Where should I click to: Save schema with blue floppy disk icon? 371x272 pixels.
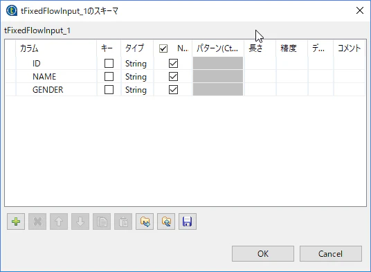click(188, 221)
